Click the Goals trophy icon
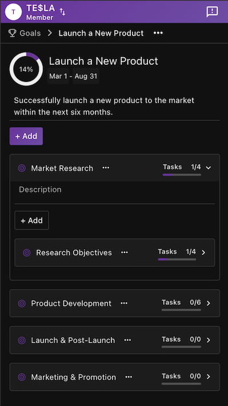Screen dimensions: 228x406 point(12,33)
